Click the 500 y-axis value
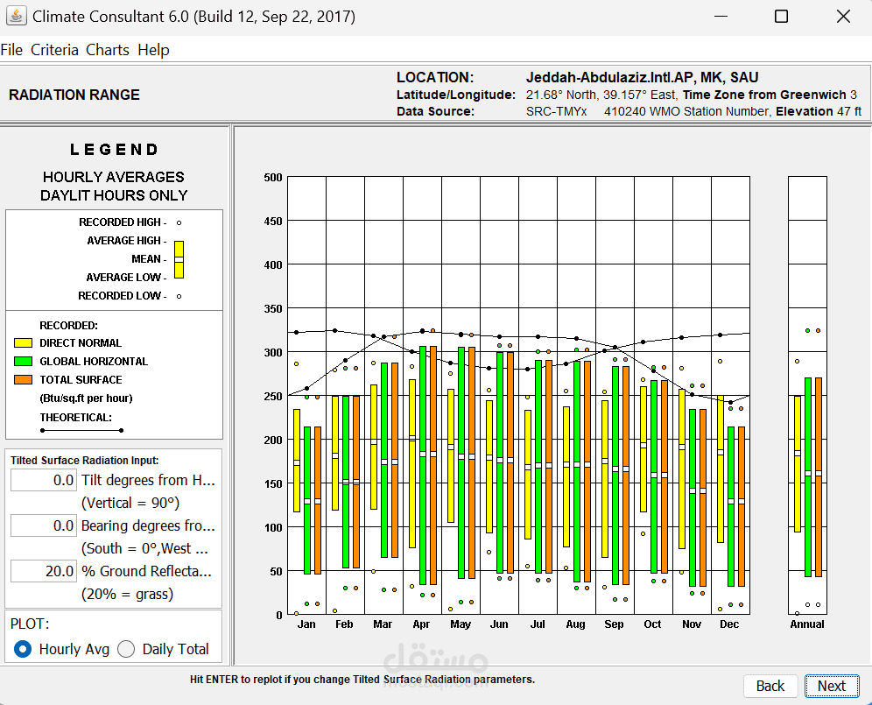The height and width of the screenshot is (705, 872). tap(273, 178)
